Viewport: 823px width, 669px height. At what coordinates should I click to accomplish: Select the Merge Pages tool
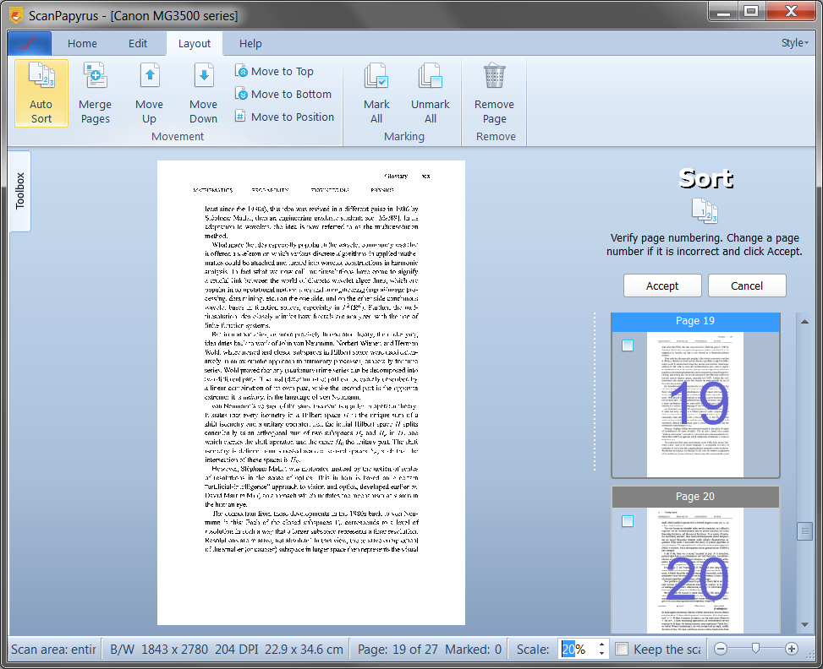pos(95,76)
